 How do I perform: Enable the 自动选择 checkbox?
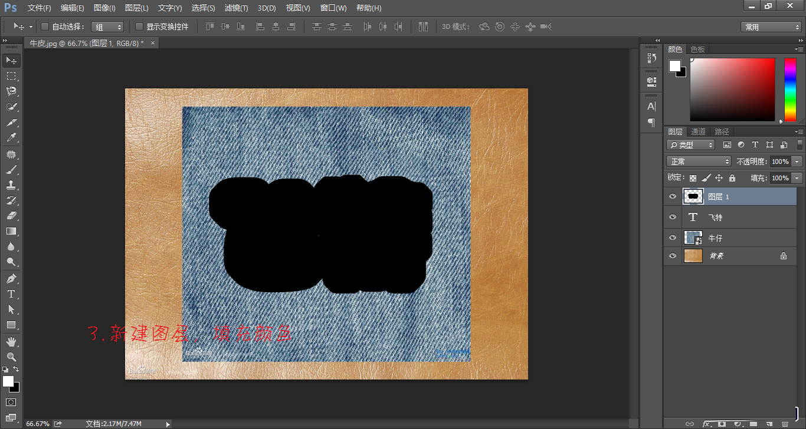click(x=45, y=27)
